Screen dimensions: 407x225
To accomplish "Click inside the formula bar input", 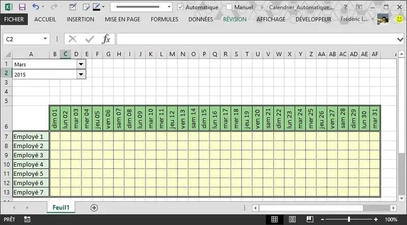I will [x=256, y=39].
